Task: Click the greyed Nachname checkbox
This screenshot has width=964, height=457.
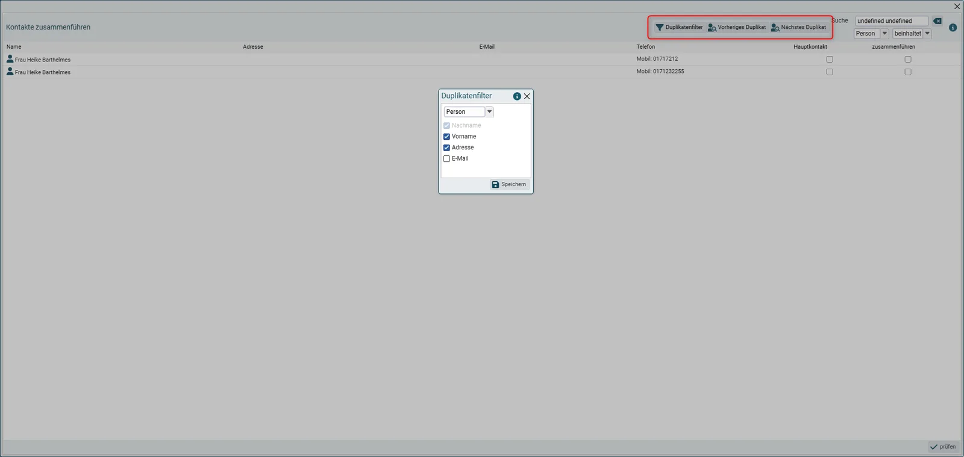Action: coord(446,126)
